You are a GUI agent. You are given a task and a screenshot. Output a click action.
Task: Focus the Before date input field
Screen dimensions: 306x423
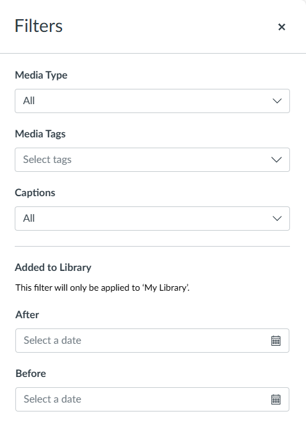(152, 399)
